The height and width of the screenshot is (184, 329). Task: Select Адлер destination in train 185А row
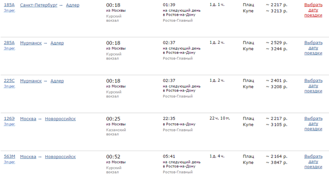[x=73, y=5]
